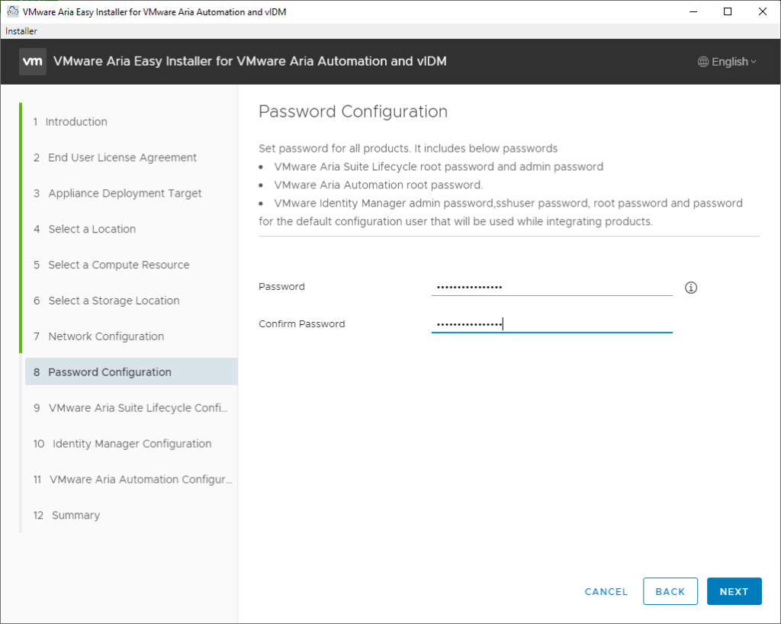Open Appliance Deployment Target step
Image resolution: width=781 pixels, height=624 pixels.
pyautogui.click(x=125, y=194)
